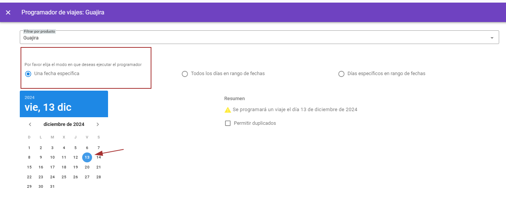
Task: Choose 'Días específicos en rango de fechas'
Action: pos(341,74)
